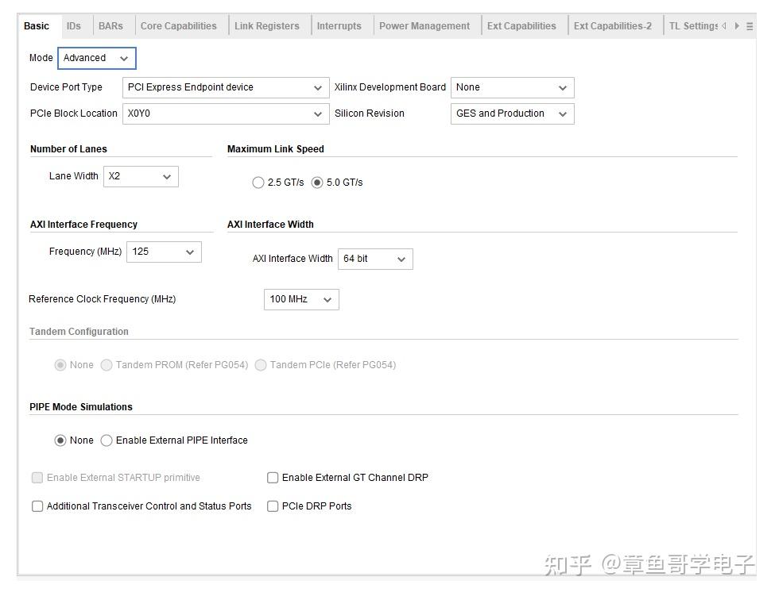Select Enable External PIPE Interface
The image size is (775, 596).
click(x=107, y=440)
